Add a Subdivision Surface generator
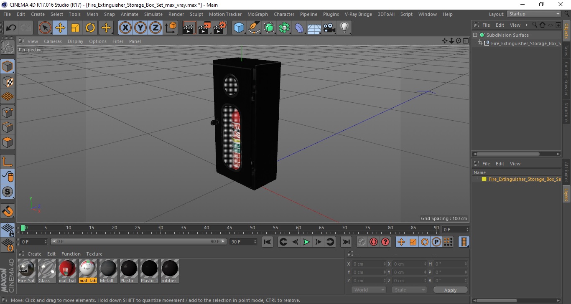The image size is (571, 304). [269, 28]
